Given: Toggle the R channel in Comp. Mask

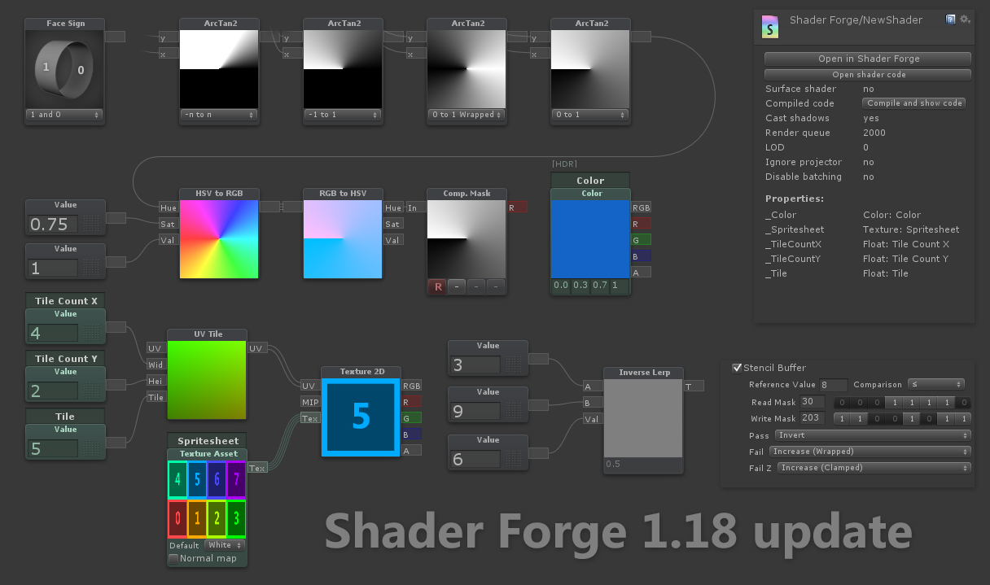Looking at the screenshot, I should [x=438, y=286].
